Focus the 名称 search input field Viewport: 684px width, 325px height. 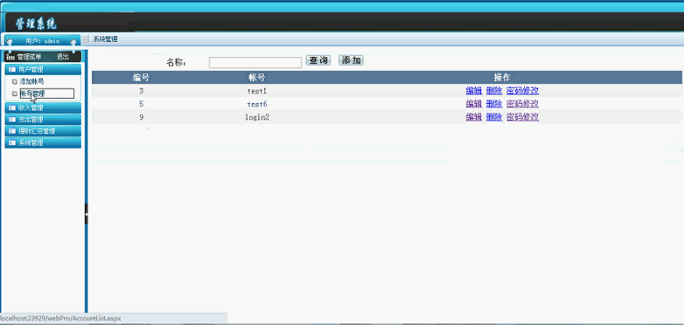coord(255,63)
